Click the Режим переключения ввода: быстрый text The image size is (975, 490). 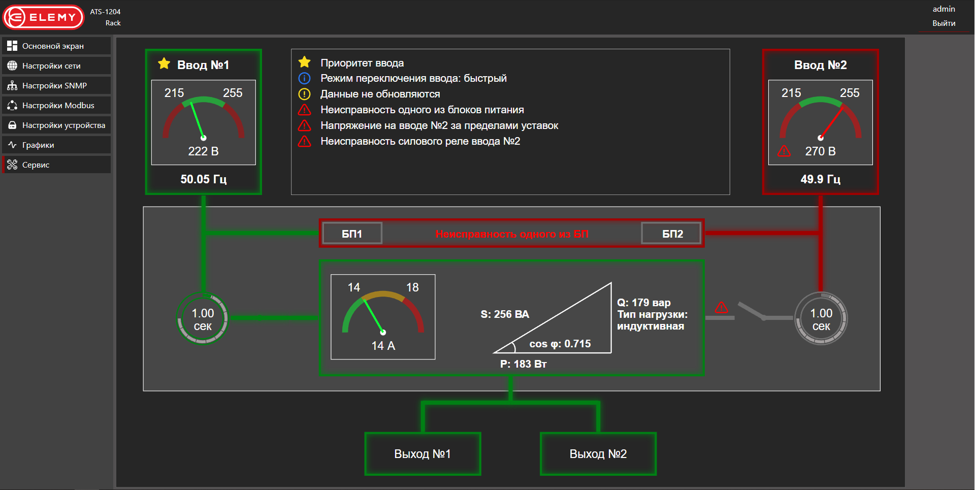[x=413, y=78]
